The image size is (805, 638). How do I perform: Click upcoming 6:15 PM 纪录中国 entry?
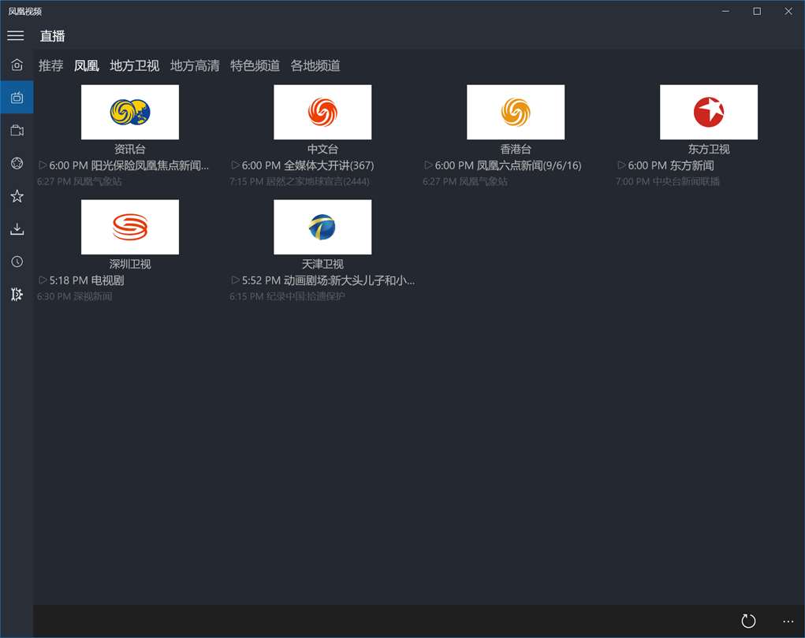click(x=287, y=296)
